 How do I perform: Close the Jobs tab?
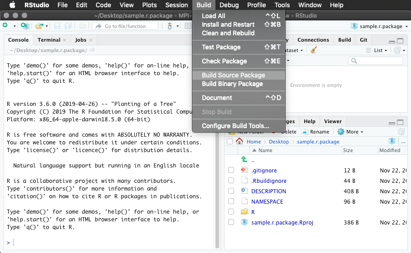pyautogui.click(x=91, y=40)
